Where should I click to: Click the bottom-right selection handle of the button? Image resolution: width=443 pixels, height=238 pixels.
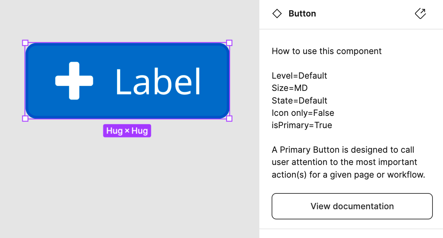pyautogui.click(x=230, y=119)
